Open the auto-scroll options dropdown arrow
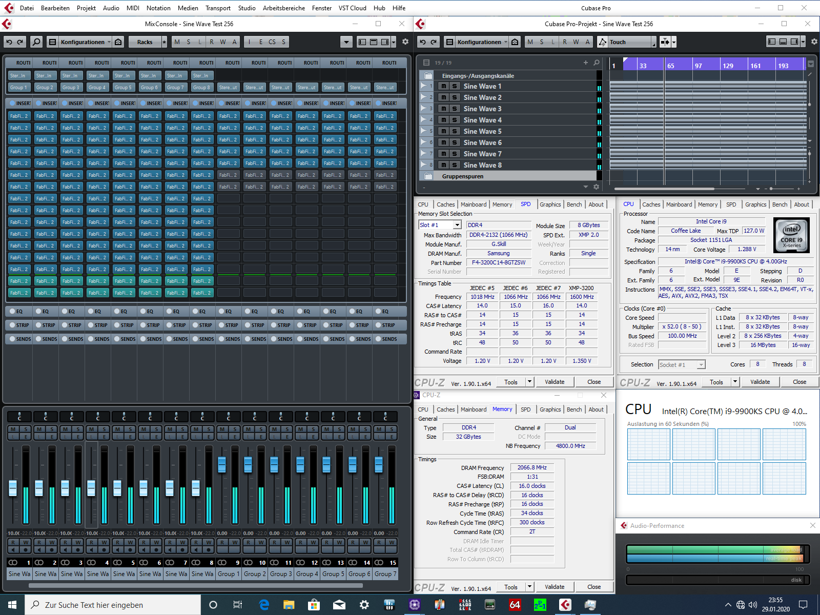820x615 pixels. pyautogui.click(x=673, y=42)
